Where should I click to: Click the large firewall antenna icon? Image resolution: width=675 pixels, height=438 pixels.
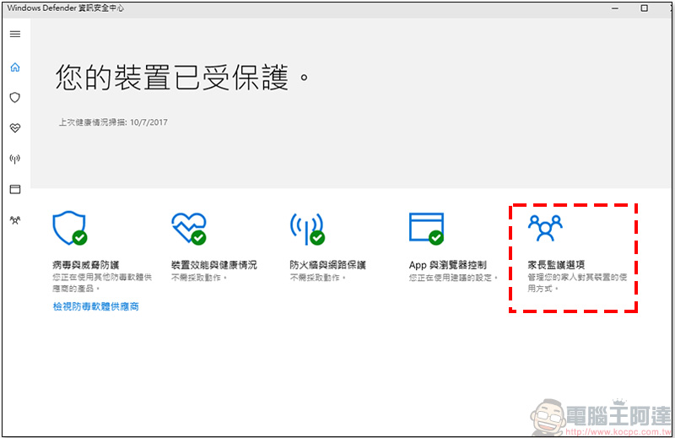pyautogui.click(x=307, y=229)
